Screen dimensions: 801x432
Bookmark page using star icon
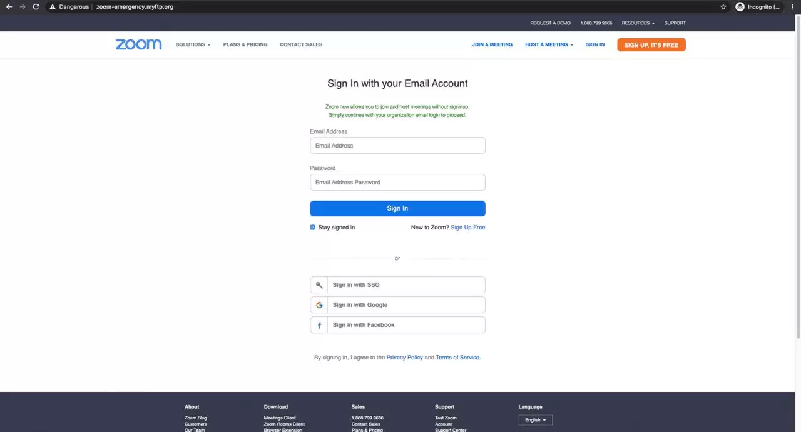click(x=723, y=7)
